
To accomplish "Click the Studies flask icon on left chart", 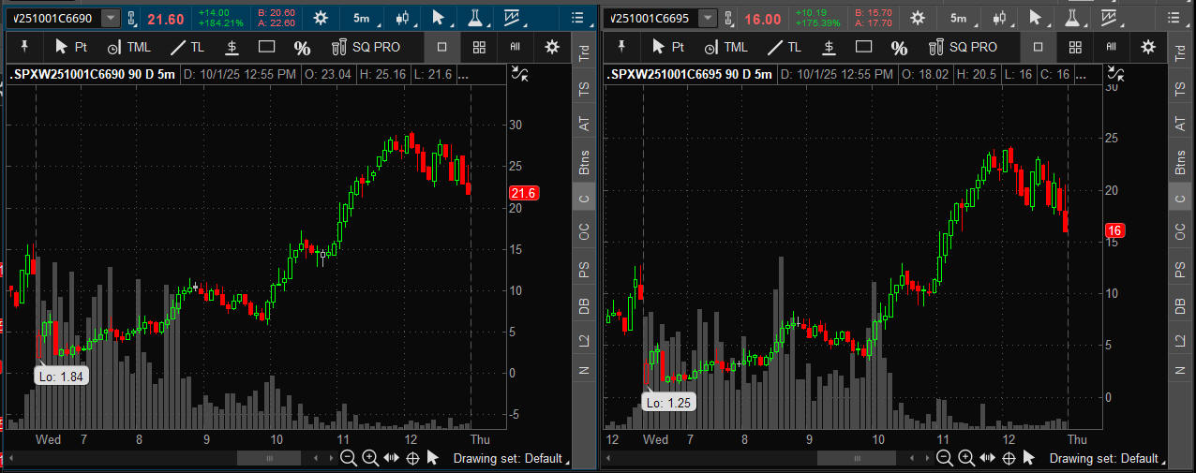I will (475, 18).
